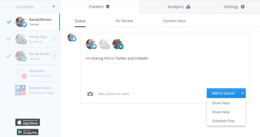Viewport: 260px width, 137px height.
Task: Click the Add to Queue button
Action: tap(223, 93)
